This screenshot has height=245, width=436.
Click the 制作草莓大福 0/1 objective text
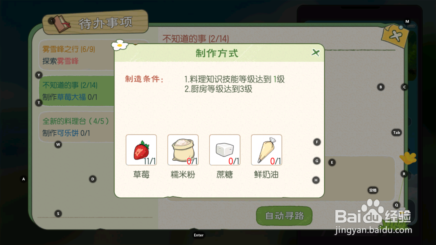tap(70, 97)
